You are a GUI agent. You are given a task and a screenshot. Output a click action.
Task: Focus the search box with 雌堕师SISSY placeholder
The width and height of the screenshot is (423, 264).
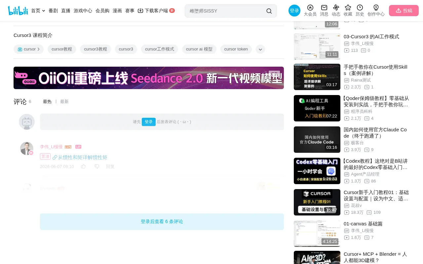click(x=227, y=11)
